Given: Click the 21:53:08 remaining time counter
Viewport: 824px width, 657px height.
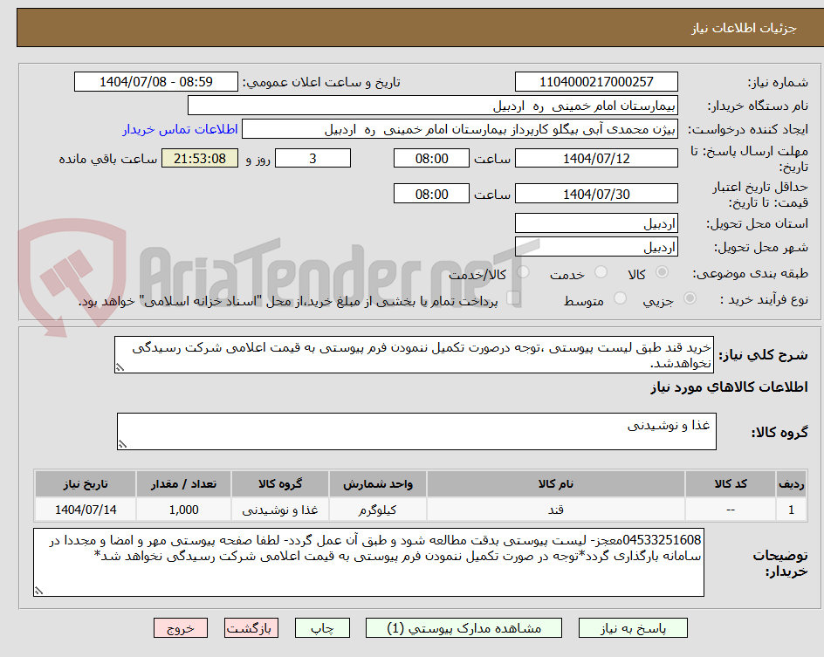Looking at the screenshot, I should coord(199,158).
